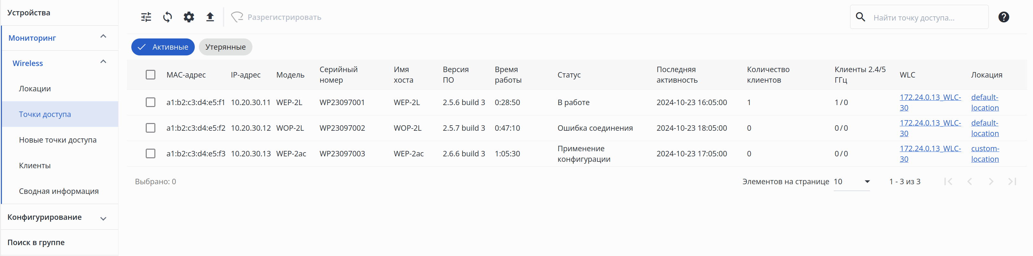1033x256 pixels.
Task: Open the help question mark icon
Action: 1003,17
